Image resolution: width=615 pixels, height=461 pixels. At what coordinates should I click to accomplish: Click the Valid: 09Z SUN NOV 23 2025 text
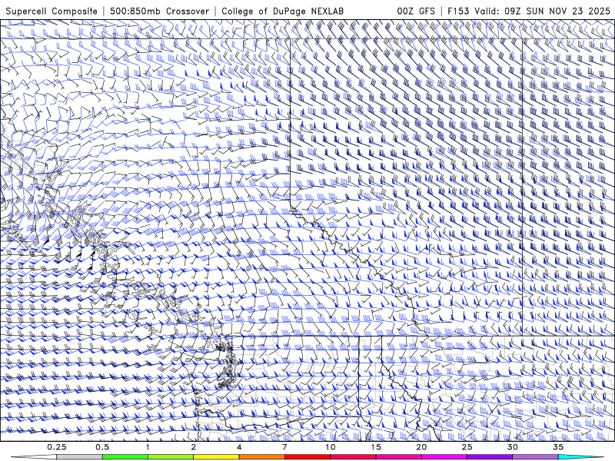(x=542, y=11)
